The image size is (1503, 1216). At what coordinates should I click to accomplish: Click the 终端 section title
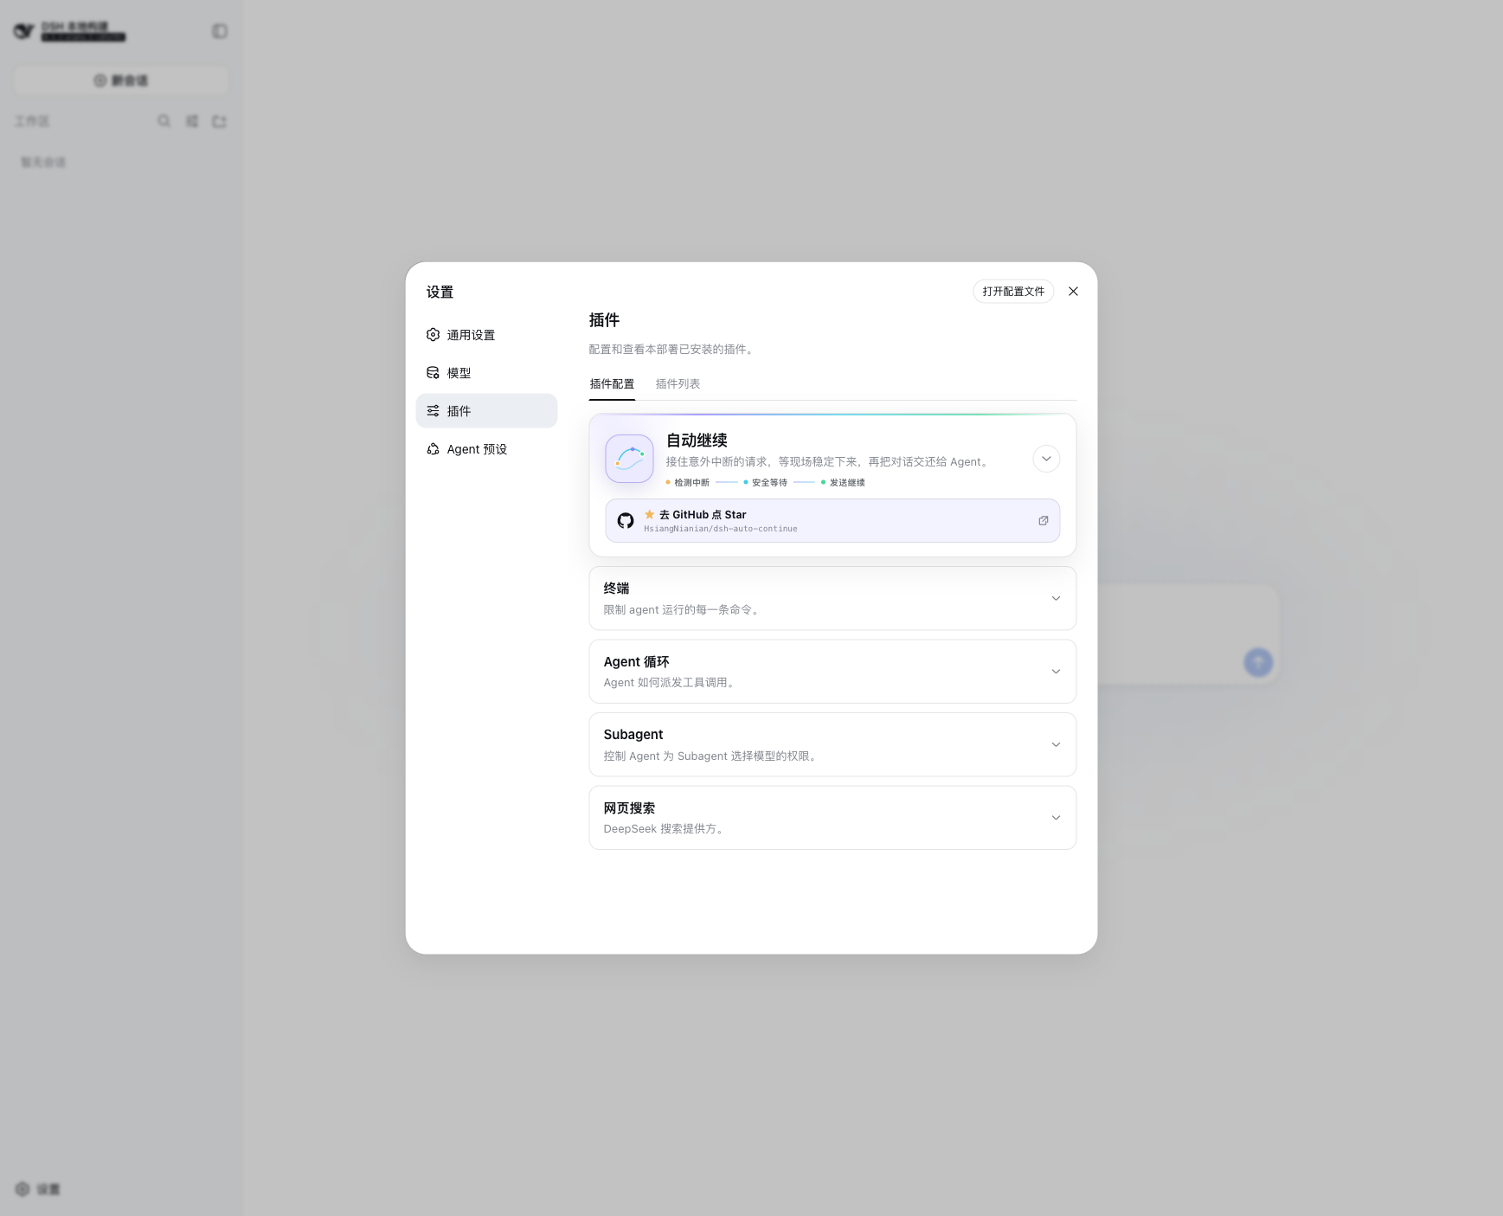616,589
